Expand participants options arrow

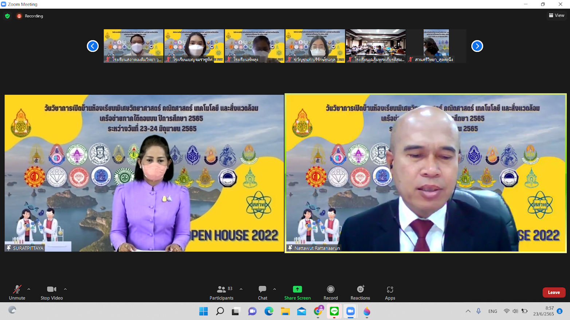click(241, 289)
